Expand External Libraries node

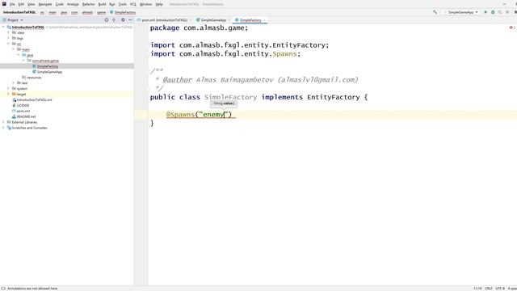point(3,122)
